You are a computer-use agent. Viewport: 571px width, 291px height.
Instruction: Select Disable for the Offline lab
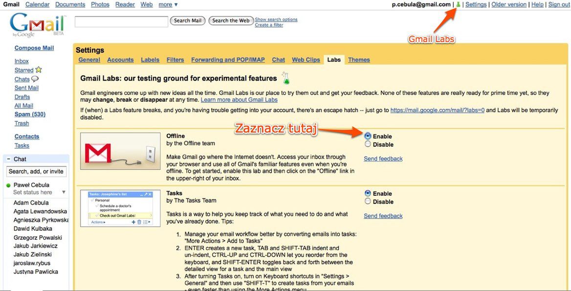point(368,144)
